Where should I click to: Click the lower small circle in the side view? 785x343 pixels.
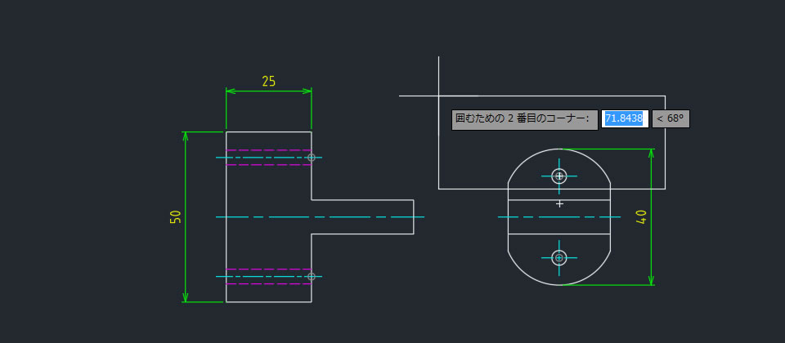pos(312,277)
